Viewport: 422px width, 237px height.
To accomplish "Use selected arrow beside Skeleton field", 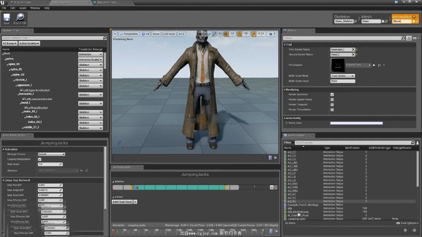I will tap(81, 171).
